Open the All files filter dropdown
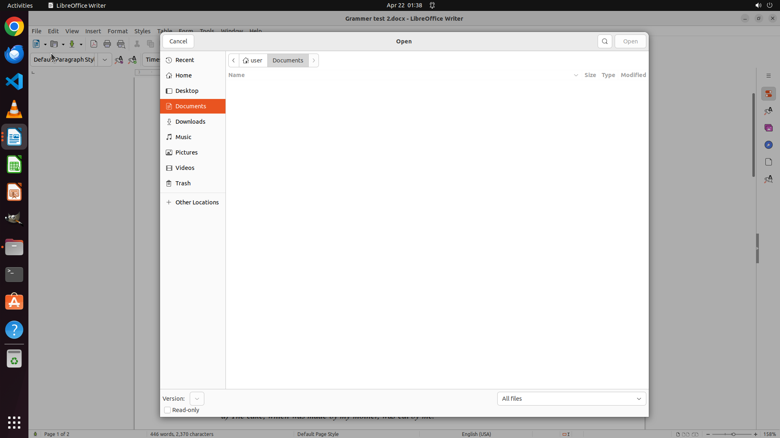The width and height of the screenshot is (780, 438). tap(571, 399)
